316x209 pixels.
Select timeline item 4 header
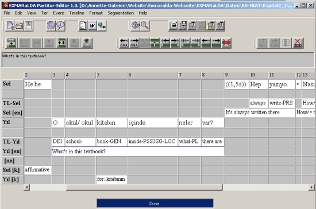(x=80, y=75)
